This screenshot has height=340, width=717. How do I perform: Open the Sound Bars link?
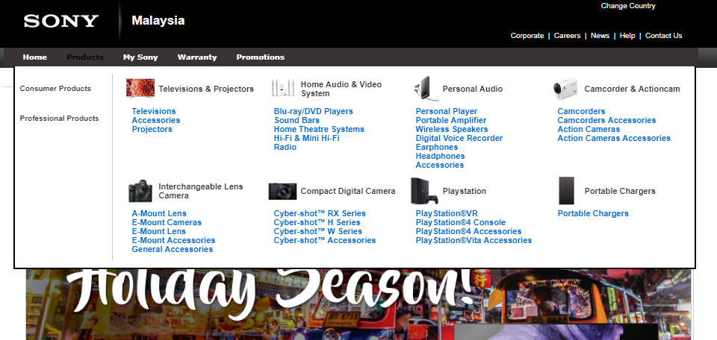click(x=297, y=121)
